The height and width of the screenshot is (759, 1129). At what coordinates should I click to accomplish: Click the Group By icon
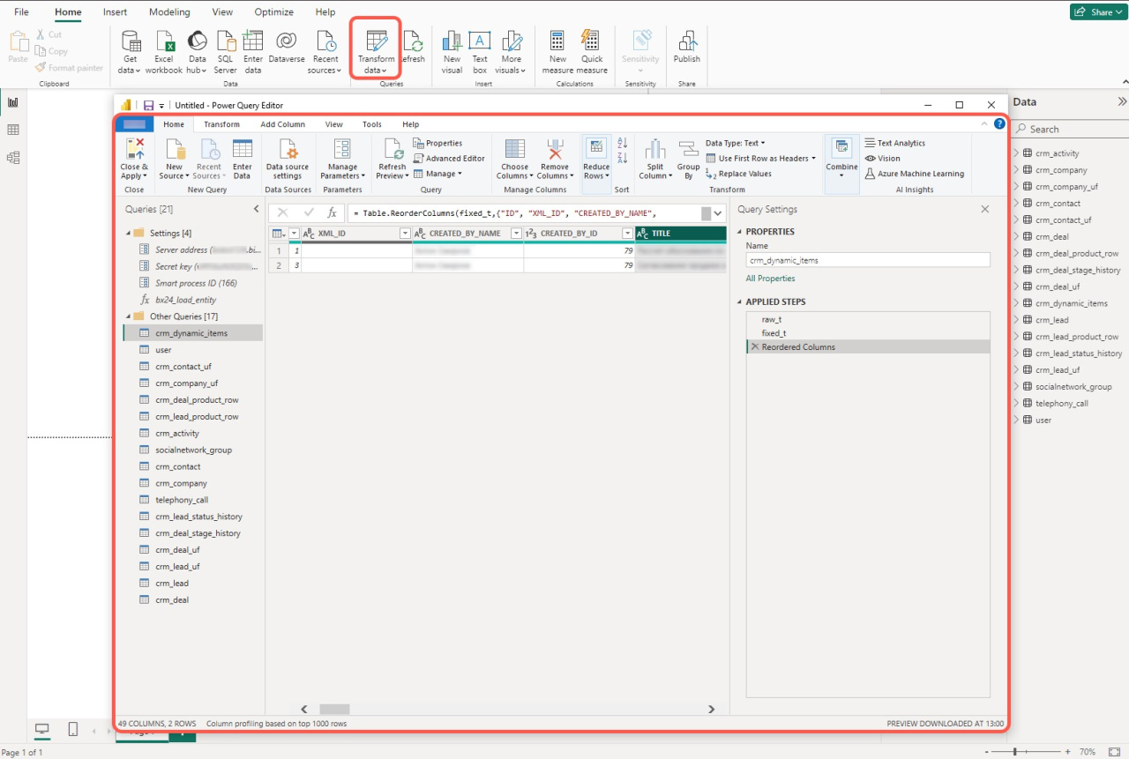coord(689,150)
